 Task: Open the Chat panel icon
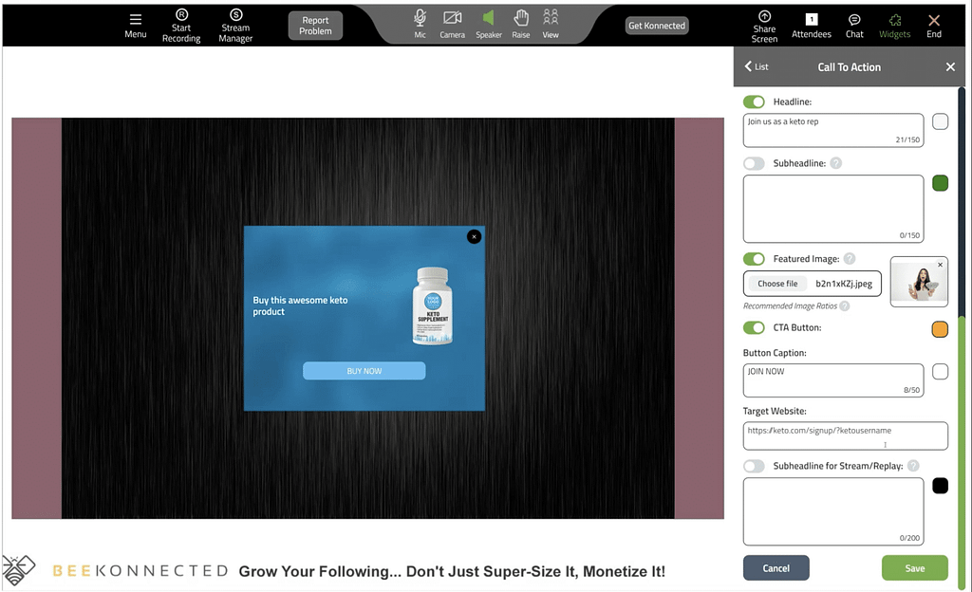854,20
